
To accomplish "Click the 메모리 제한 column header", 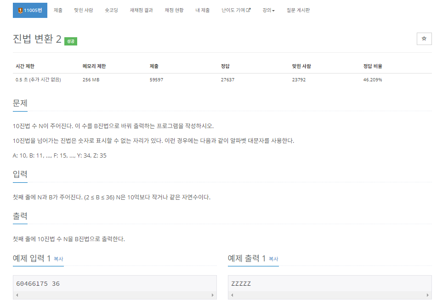I will pyautogui.click(x=94, y=66).
